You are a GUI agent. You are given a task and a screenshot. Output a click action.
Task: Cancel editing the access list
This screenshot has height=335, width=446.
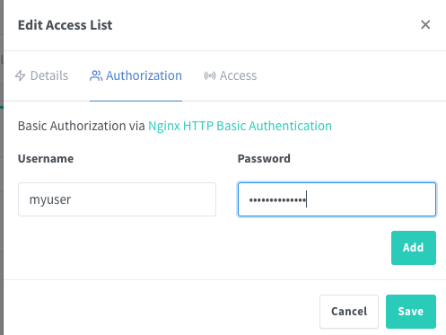pos(349,312)
